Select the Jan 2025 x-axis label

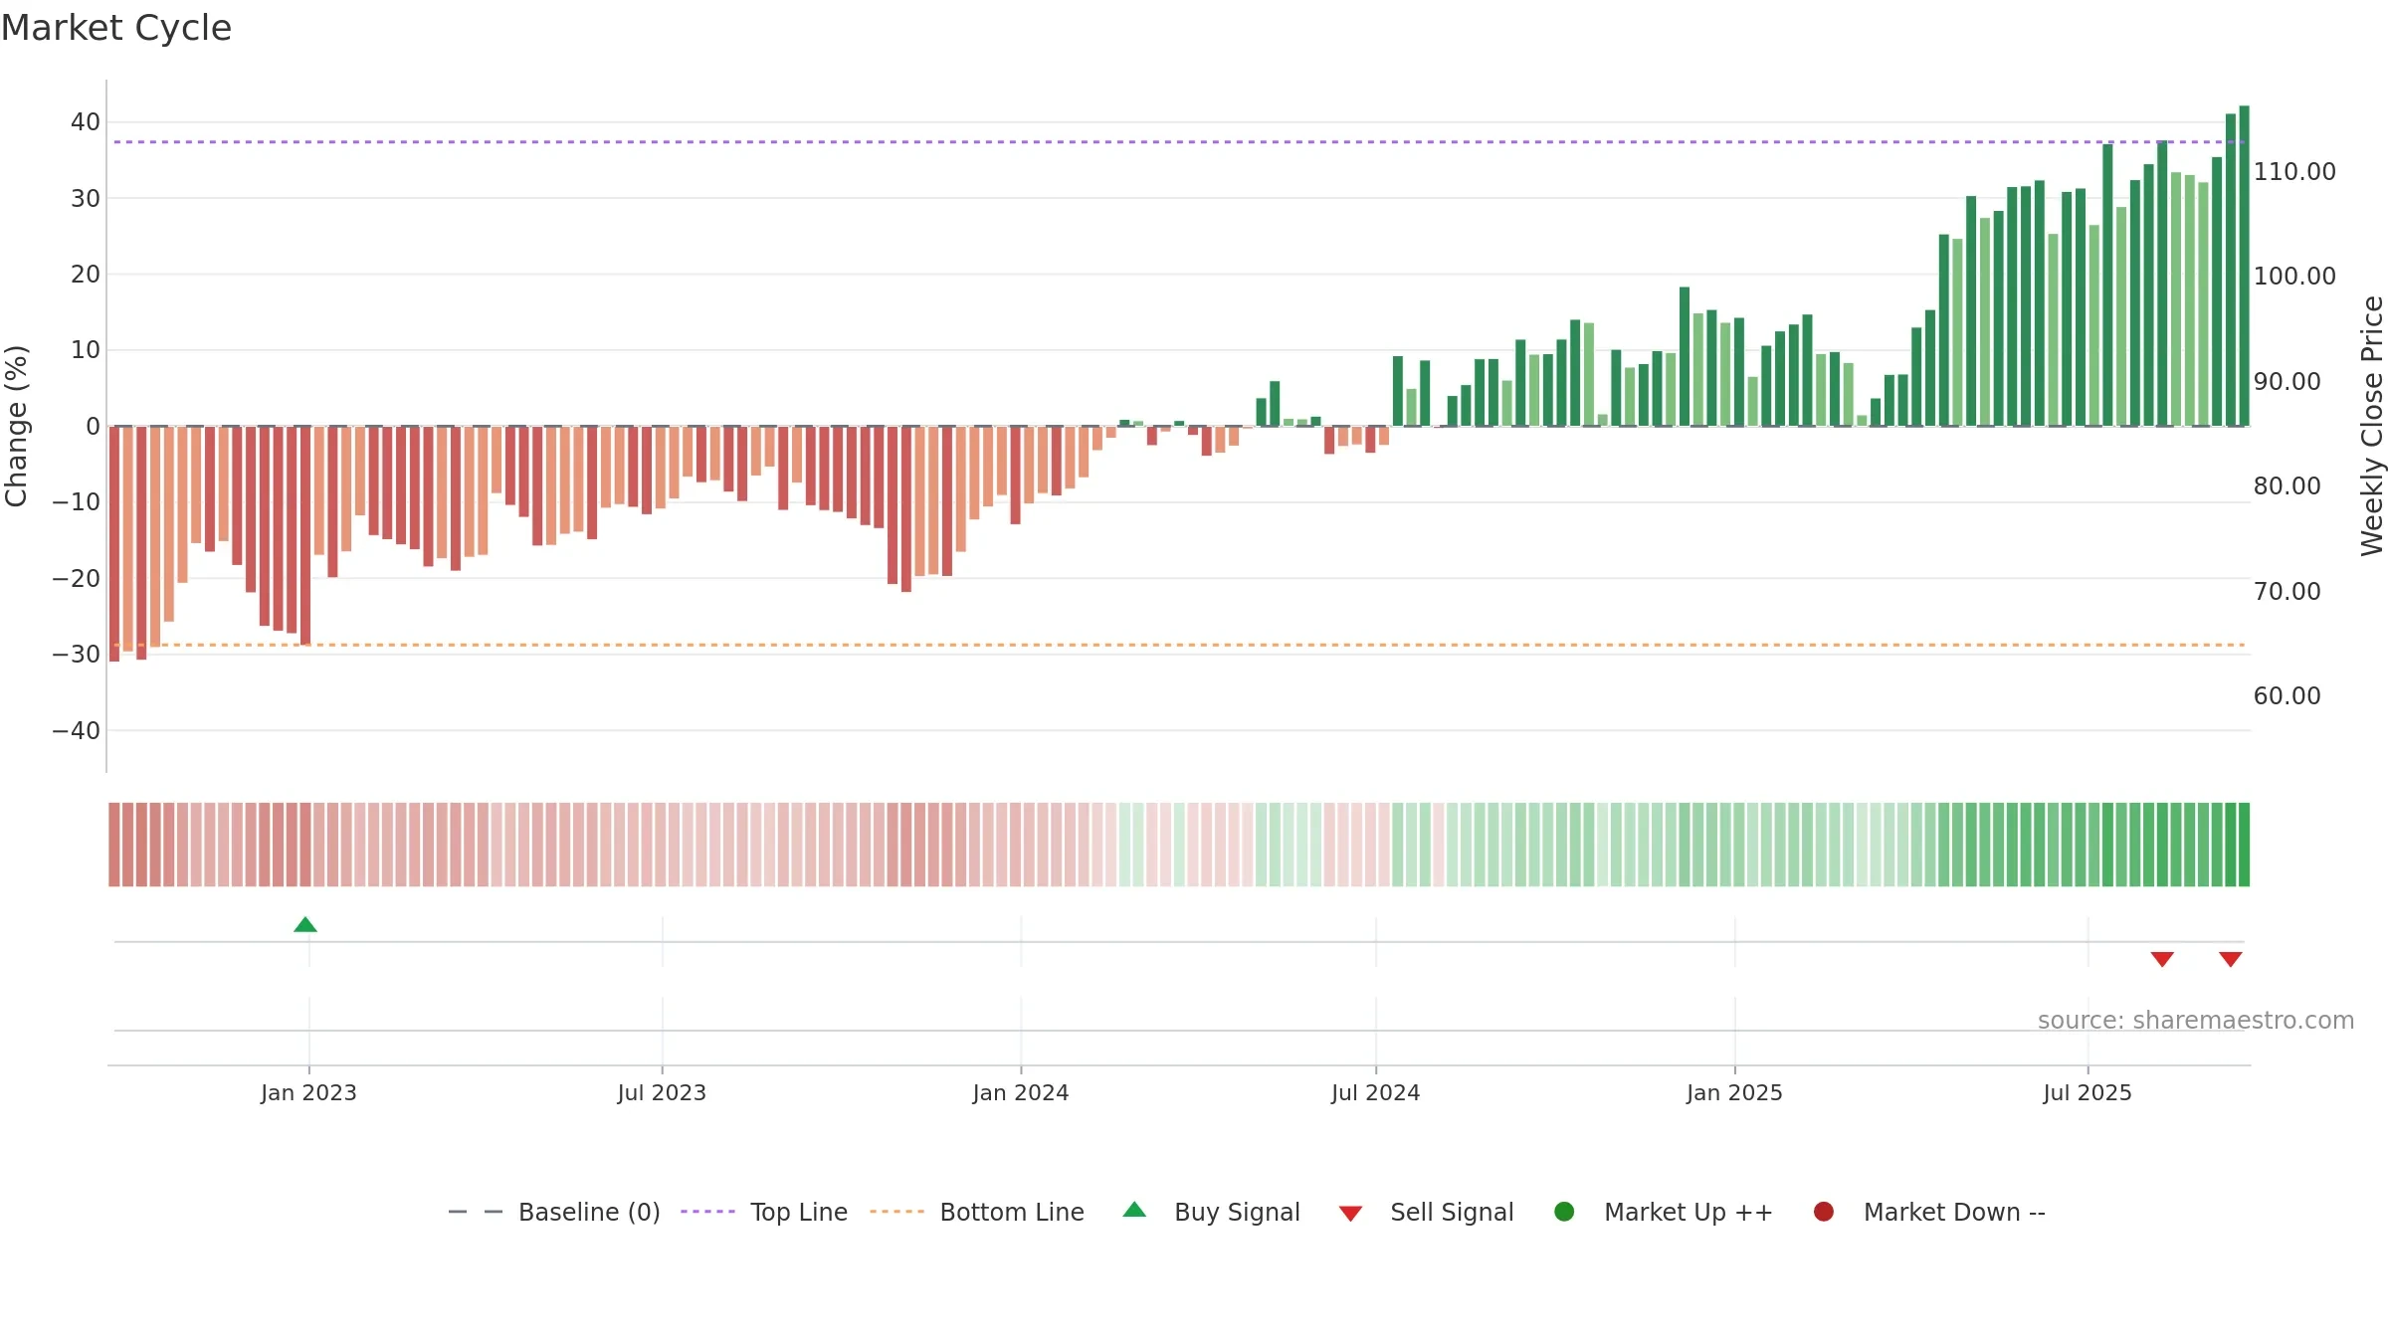coord(1734,1093)
